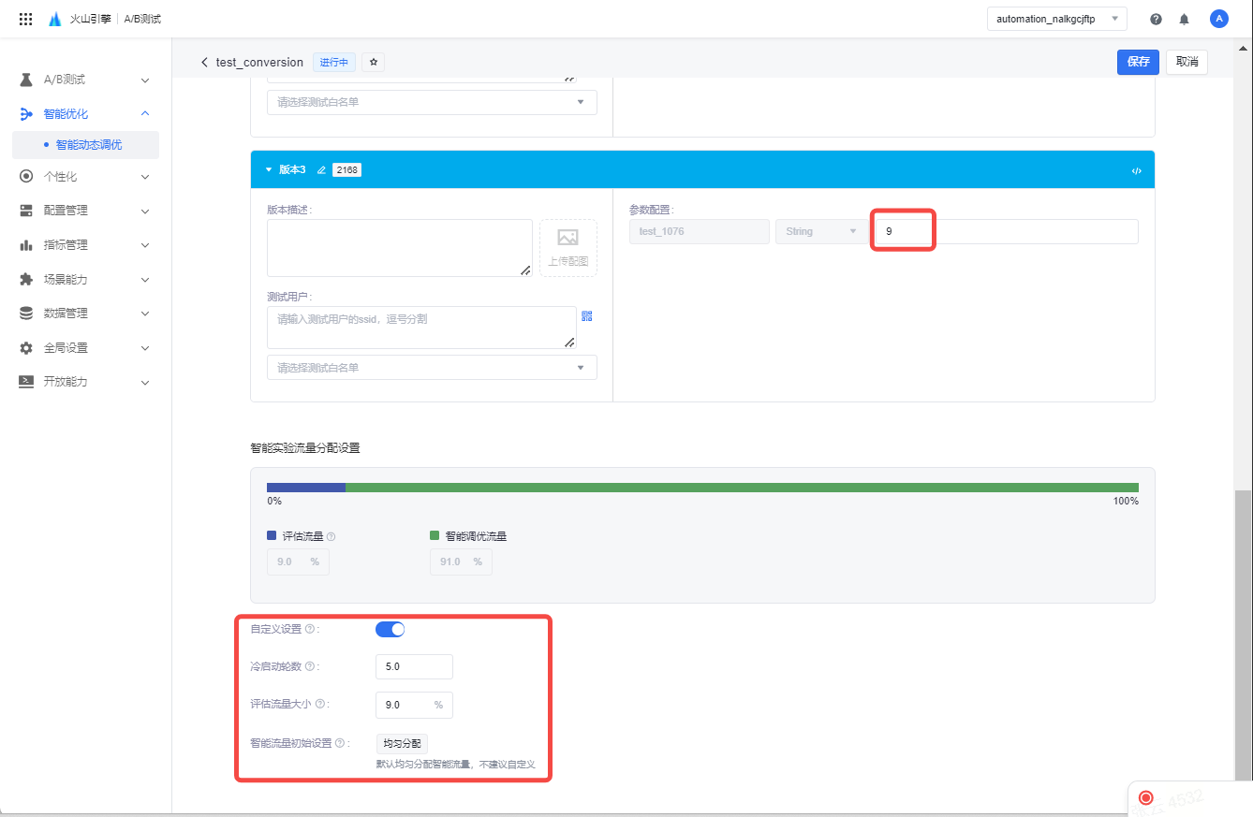Toggle the 自定义设置 switch off
Screen dimensions: 1253x817
coord(390,629)
